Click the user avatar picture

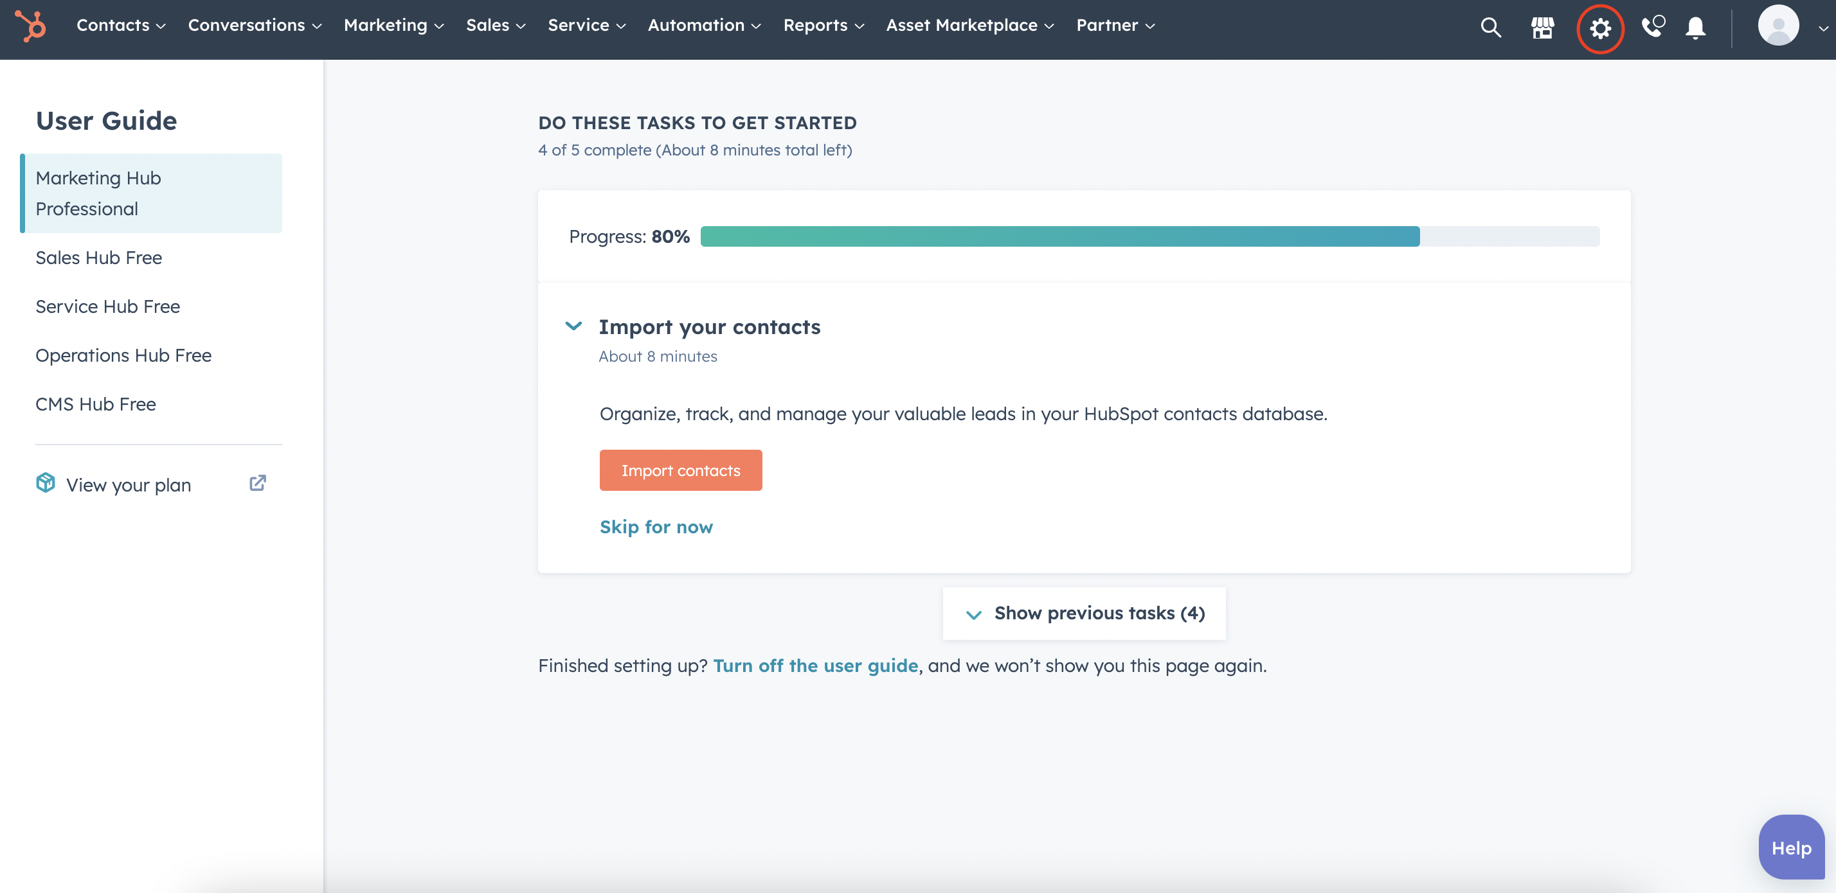click(x=1779, y=26)
